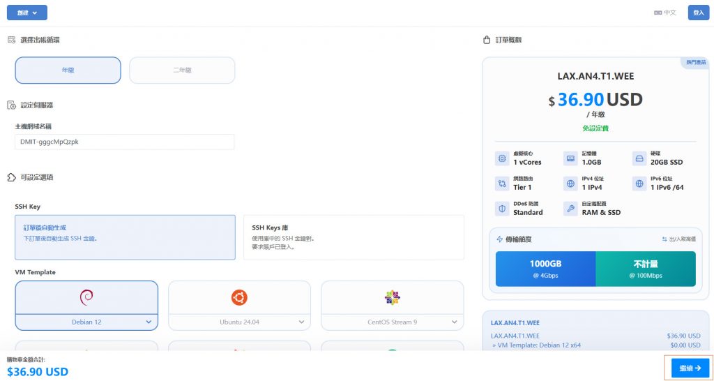Click the 20GB SSD disk icon

639,158
